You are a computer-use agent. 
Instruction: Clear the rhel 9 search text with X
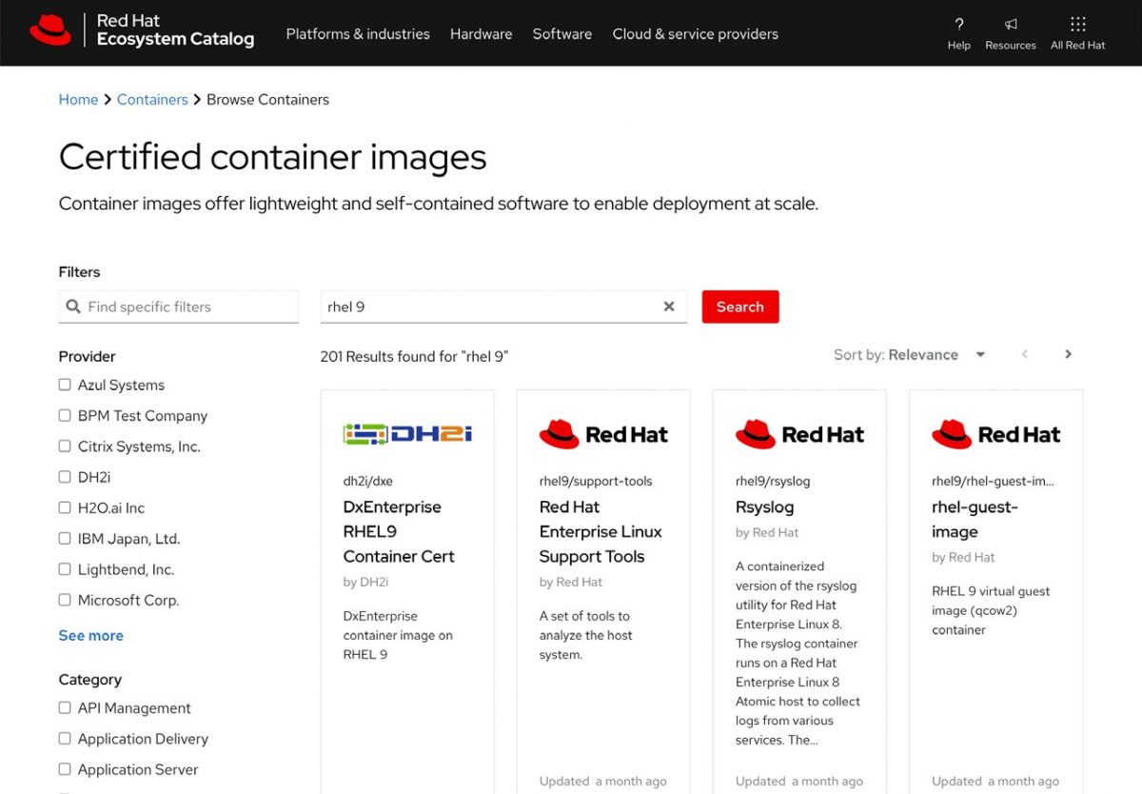[x=669, y=307]
